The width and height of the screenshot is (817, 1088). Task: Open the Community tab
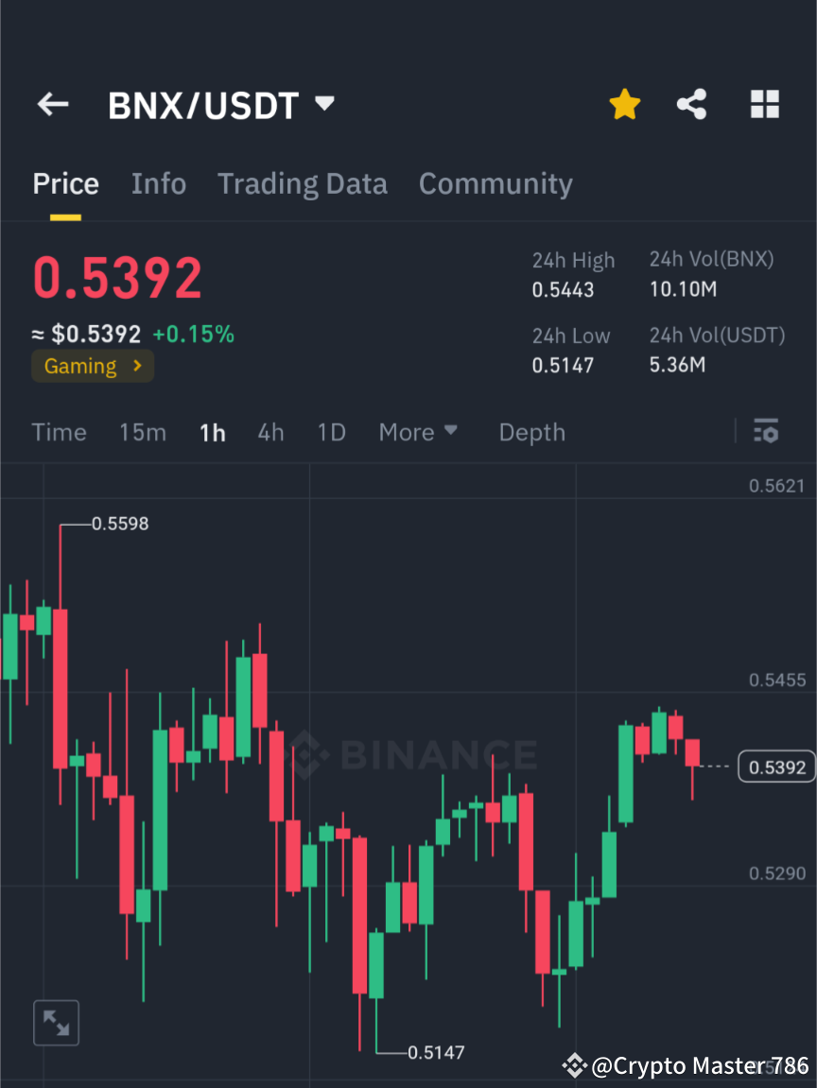pos(495,183)
